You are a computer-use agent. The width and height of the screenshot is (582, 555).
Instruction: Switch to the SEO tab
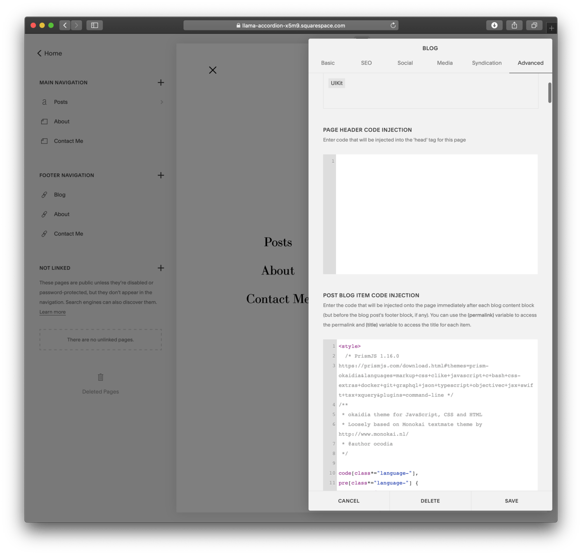click(366, 63)
